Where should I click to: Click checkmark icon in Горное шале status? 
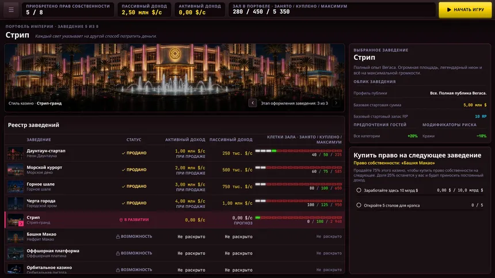click(123, 187)
